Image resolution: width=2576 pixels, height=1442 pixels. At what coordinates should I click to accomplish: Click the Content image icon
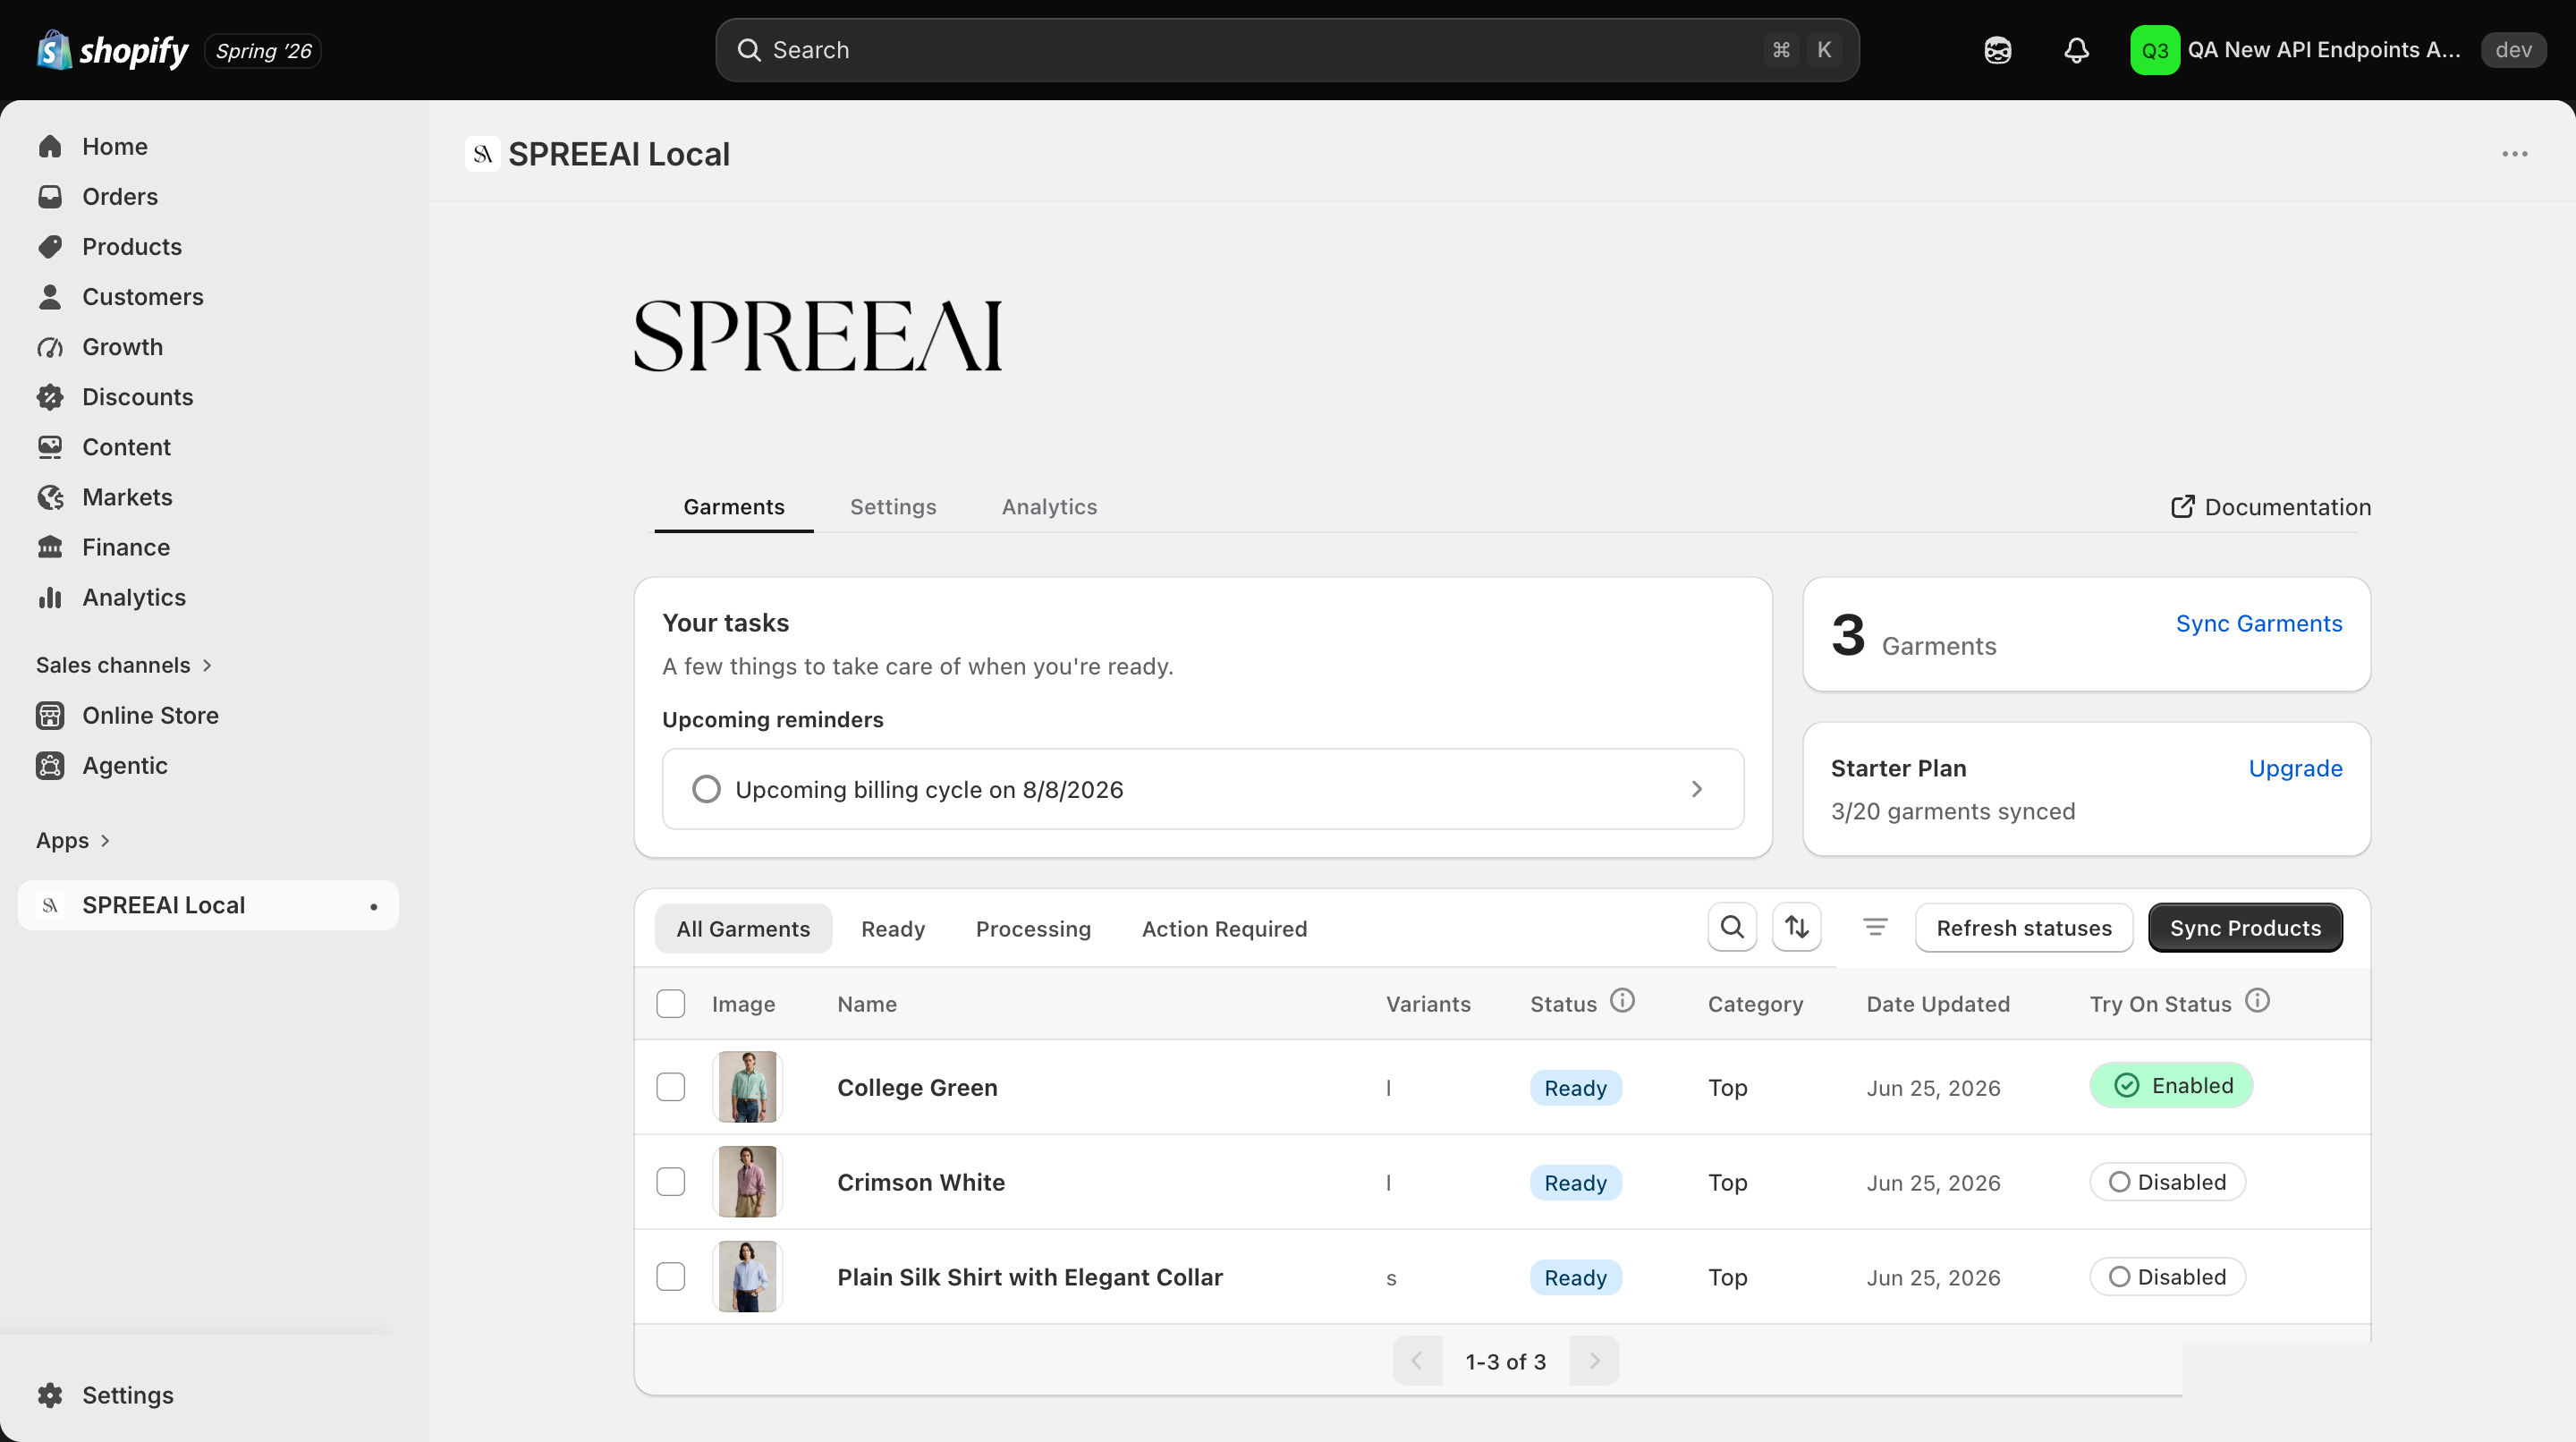[x=50, y=447]
